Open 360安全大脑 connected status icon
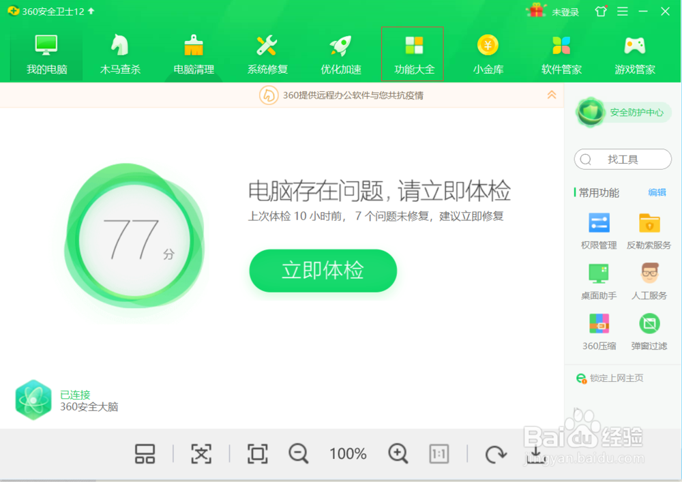 pos(33,400)
